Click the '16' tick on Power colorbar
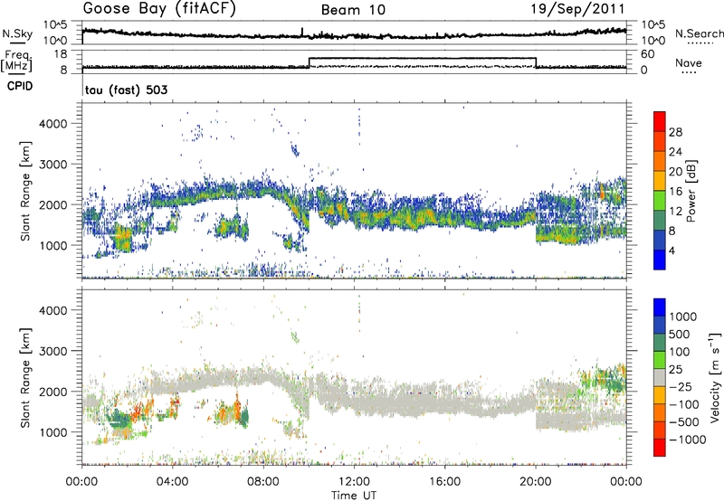 point(675,192)
